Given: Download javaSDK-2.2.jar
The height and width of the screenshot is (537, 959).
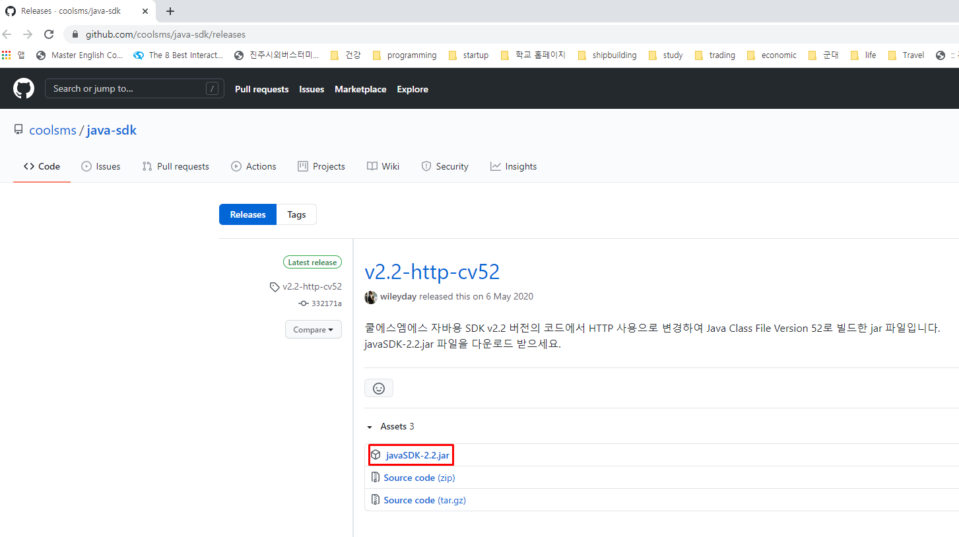Looking at the screenshot, I should 417,455.
